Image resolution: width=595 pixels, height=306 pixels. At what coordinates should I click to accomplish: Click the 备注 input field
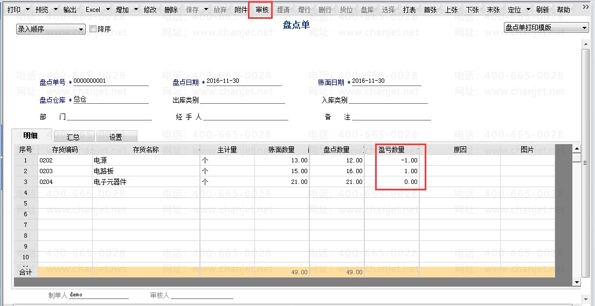point(391,117)
